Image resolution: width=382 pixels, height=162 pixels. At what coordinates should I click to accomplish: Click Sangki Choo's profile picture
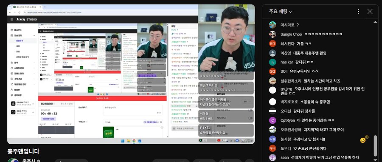[x=272, y=34]
